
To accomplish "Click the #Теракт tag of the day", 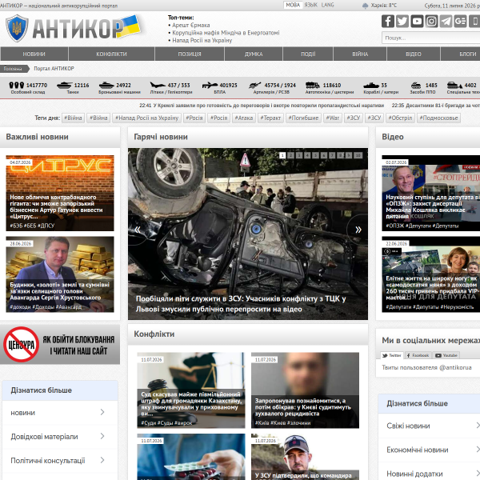I will click(x=270, y=118).
